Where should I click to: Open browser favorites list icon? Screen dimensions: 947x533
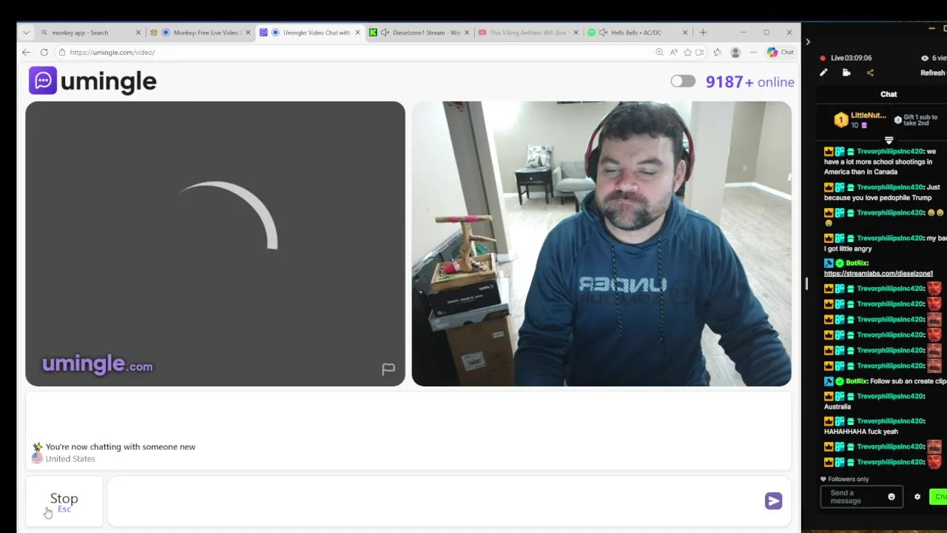click(x=717, y=53)
